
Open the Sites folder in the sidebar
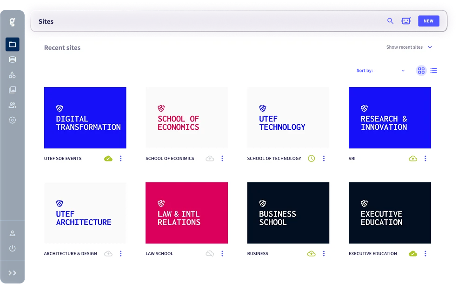pyautogui.click(x=12, y=44)
